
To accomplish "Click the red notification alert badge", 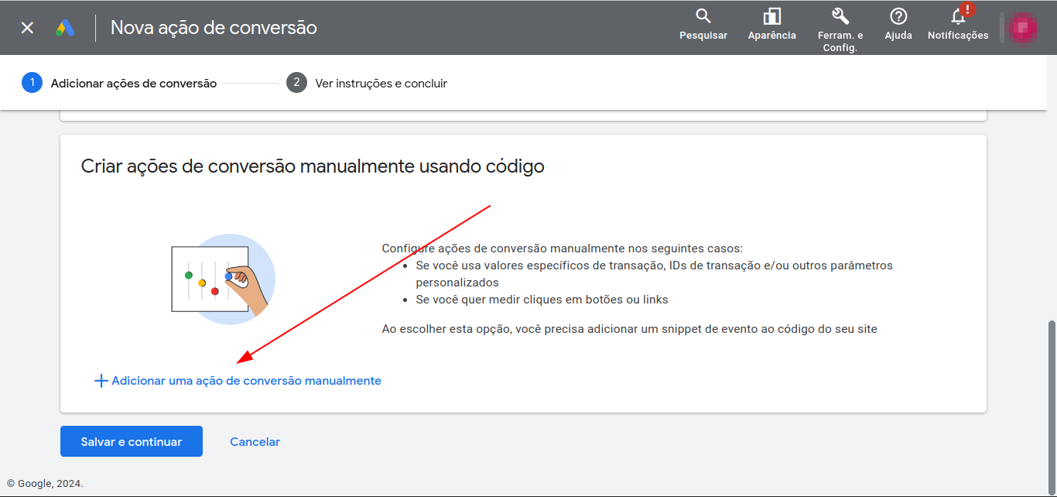I will coord(966,10).
